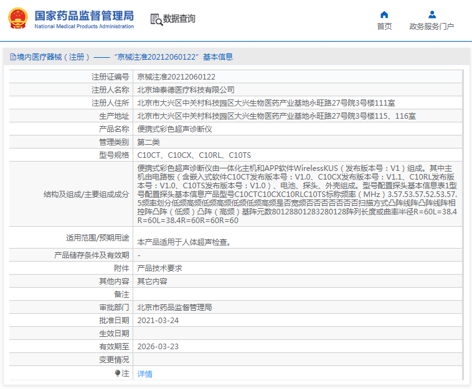Click approval department 北京市药品监督管理局
The height and width of the screenshot is (389, 472).
pos(174,308)
